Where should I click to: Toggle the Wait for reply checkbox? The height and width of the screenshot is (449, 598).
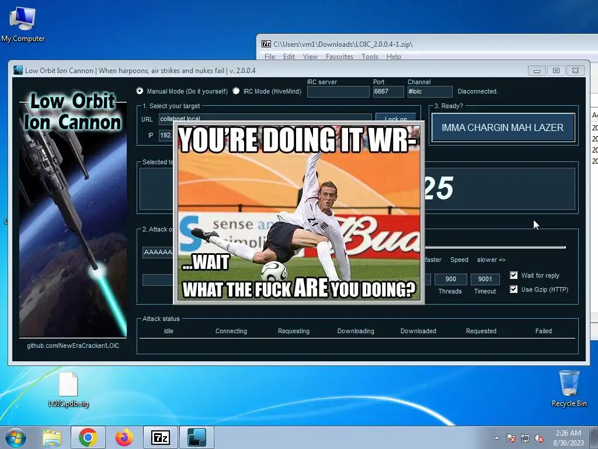(x=514, y=275)
